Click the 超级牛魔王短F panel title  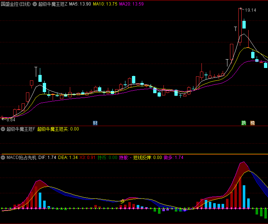pos(21,129)
